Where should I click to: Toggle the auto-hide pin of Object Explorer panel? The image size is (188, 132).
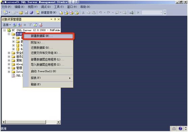[x=55, y=19]
